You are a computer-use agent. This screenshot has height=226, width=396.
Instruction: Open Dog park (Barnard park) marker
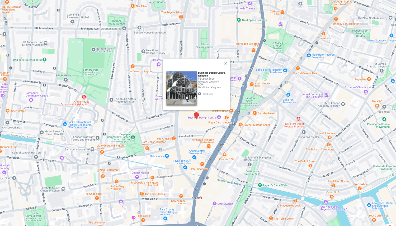[x=45, y=60]
